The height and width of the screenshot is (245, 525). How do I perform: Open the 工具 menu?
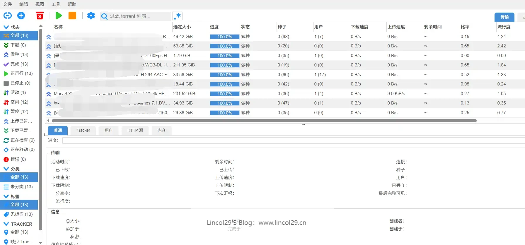pos(56,4)
